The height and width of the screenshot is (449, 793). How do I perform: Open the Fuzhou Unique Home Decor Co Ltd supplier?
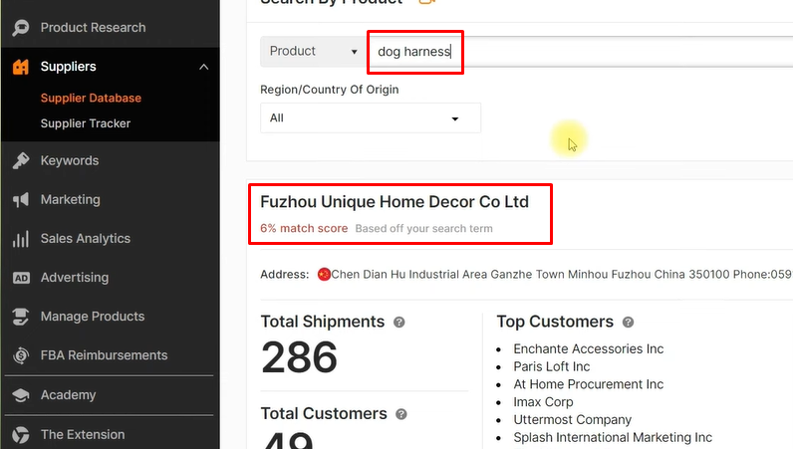click(395, 202)
